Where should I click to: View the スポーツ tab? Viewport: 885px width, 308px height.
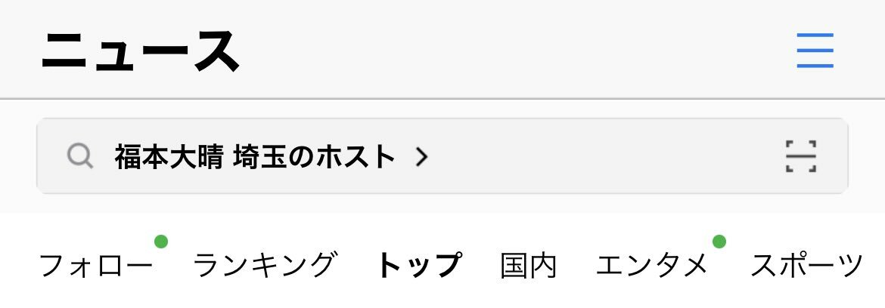coord(807,265)
